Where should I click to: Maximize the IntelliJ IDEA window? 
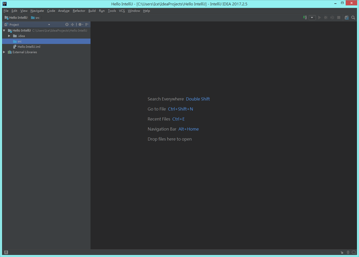click(x=342, y=3)
